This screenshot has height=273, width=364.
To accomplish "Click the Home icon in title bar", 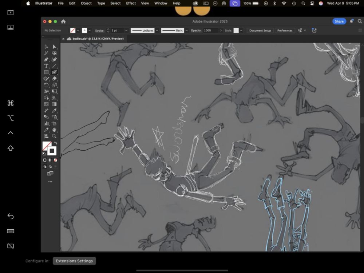I will [x=63, y=21].
